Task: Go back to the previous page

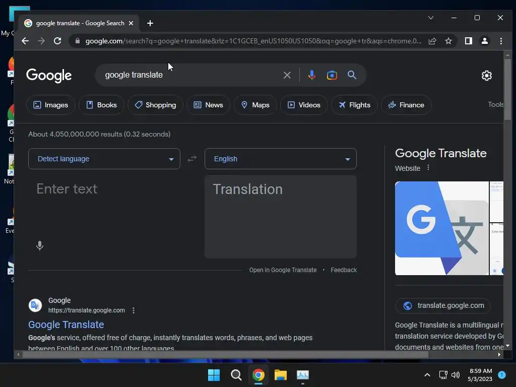Action: click(25, 41)
